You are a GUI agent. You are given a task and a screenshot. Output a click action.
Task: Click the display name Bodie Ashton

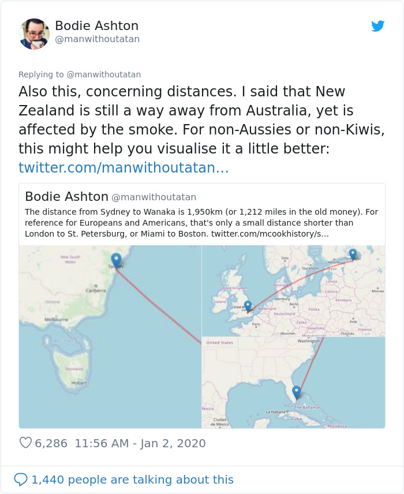[97, 25]
